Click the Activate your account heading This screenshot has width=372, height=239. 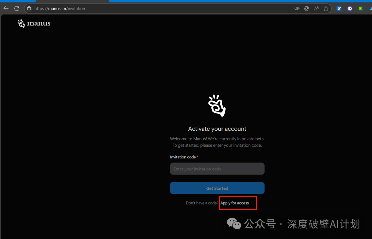[217, 129]
